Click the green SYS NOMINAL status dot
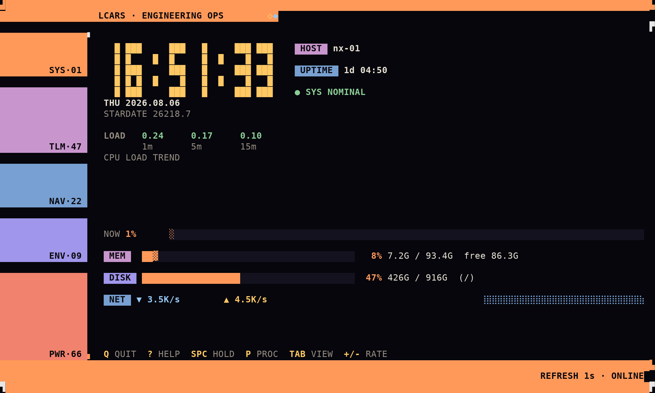Viewport: 655px width, 393px height. point(297,93)
